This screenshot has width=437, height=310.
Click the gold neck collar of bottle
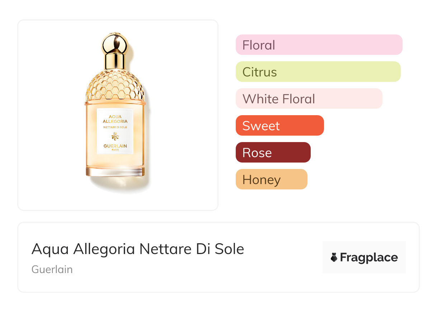(115, 61)
